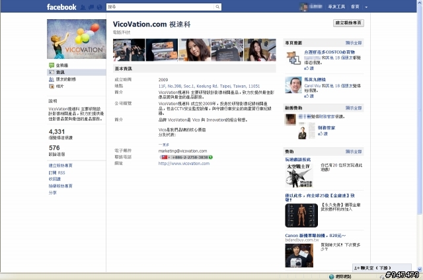
Task: Click the 檢舉粉絲專頁 report page link
Action: pos(60,186)
